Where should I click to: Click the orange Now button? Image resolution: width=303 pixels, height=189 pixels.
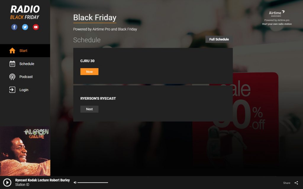pyautogui.click(x=89, y=72)
